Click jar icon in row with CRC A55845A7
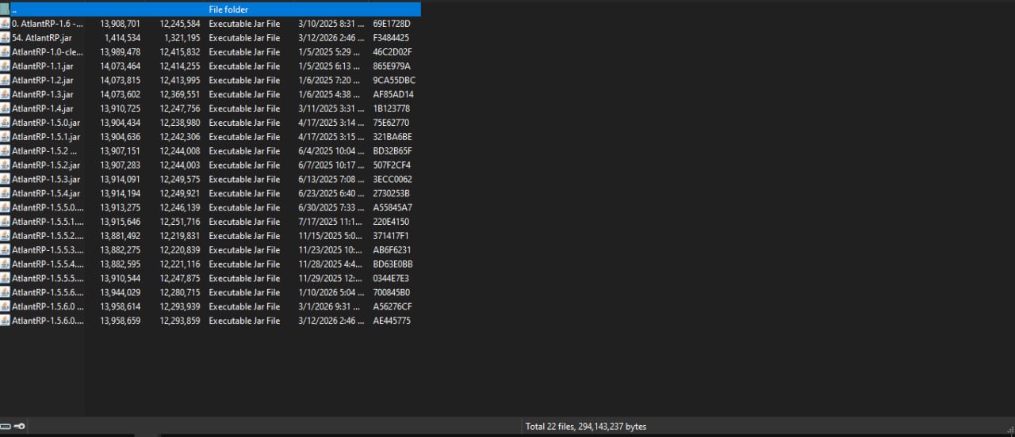 5,207
